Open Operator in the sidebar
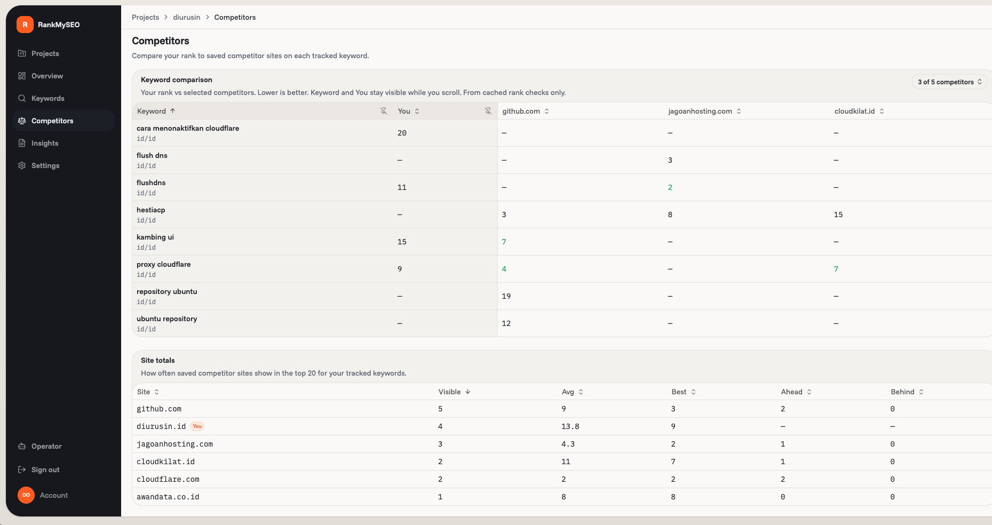 click(64, 446)
